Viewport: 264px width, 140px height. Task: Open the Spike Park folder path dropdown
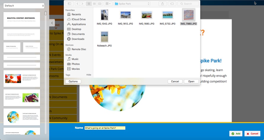[x=132, y=4]
